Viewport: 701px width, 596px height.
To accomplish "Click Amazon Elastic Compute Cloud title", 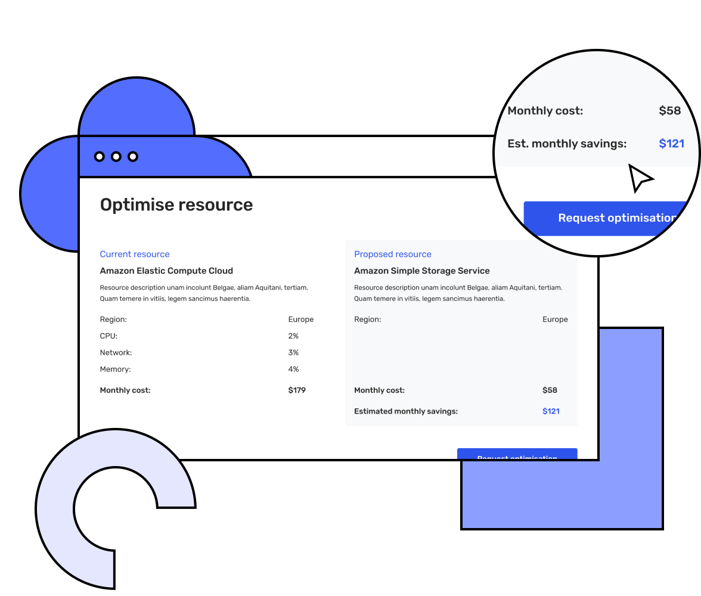I will coord(166,271).
